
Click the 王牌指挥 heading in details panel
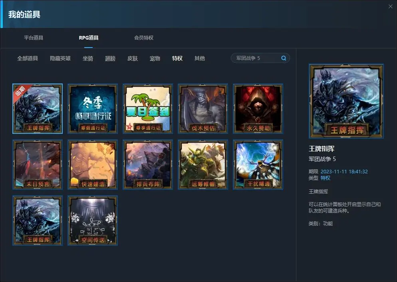[322, 149]
